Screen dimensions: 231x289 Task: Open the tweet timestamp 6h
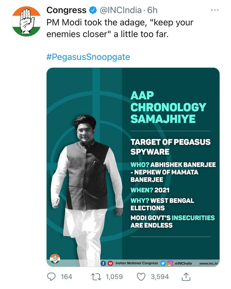[x=152, y=10]
